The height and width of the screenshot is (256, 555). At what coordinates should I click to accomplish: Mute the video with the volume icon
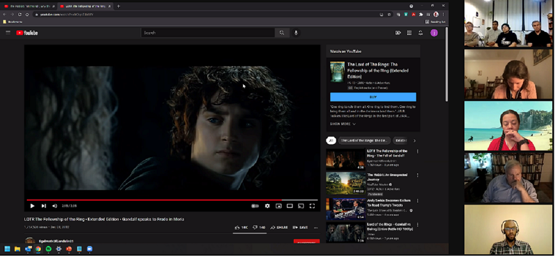(55, 206)
